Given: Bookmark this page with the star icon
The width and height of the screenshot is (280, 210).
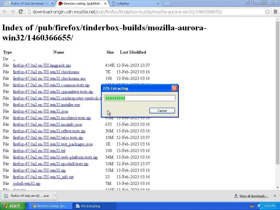Looking at the screenshot, I should (267, 12).
